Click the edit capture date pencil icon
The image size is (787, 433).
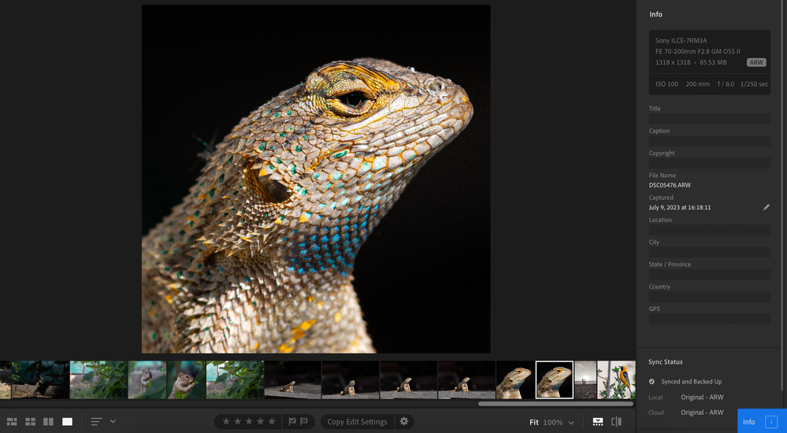[x=767, y=207]
